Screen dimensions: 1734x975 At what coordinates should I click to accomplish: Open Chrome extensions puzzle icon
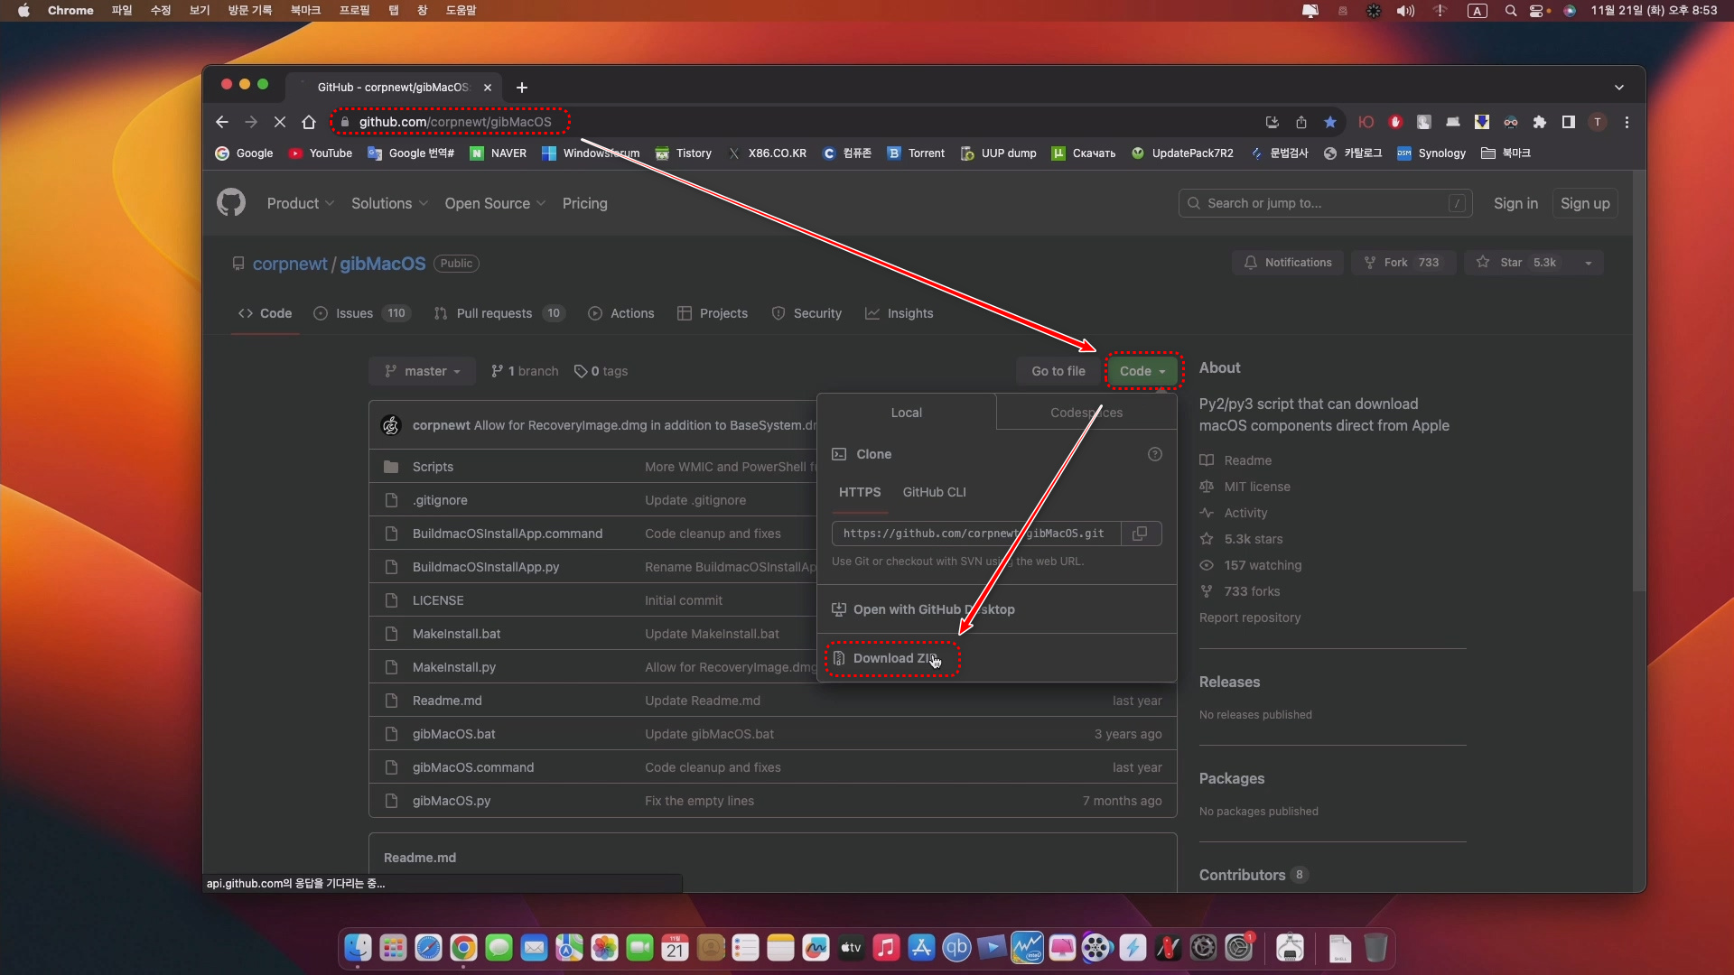click(x=1540, y=122)
